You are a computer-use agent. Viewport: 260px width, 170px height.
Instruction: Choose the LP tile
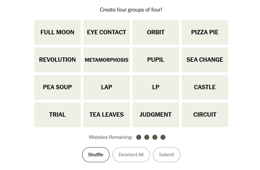[x=156, y=87]
